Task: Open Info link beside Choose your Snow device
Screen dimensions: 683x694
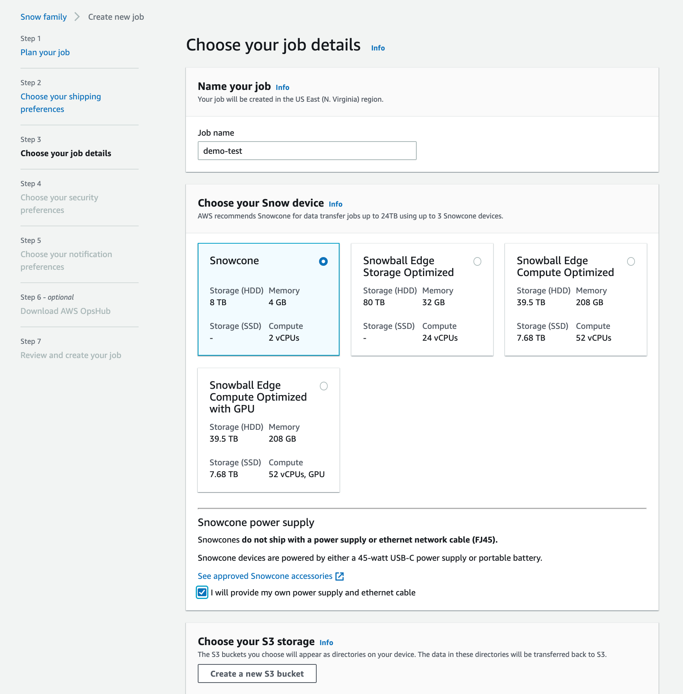Action: coord(336,204)
